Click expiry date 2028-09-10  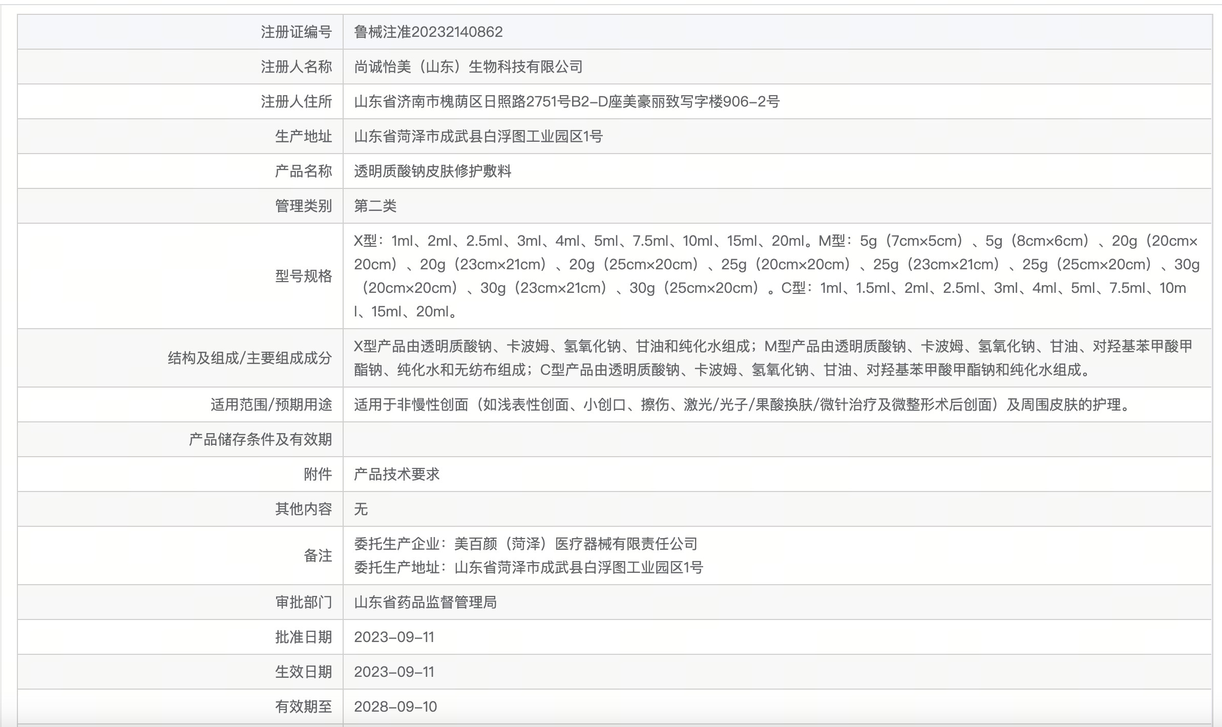[x=395, y=707]
